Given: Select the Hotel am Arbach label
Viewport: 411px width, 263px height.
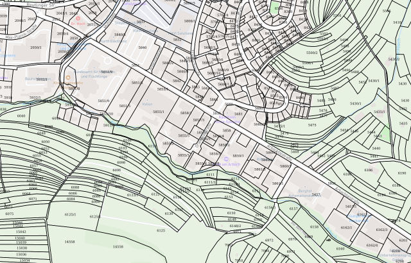Looking at the screenshot, I should point(227,164).
